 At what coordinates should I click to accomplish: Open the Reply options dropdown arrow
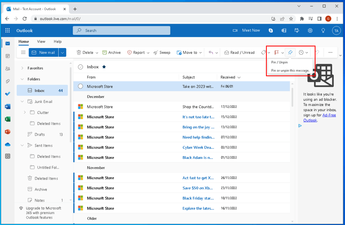pyautogui.click(x=216, y=53)
